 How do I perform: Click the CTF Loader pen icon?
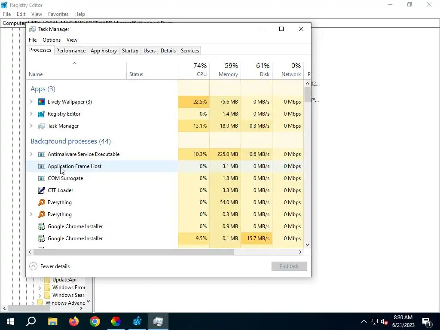[x=42, y=190]
